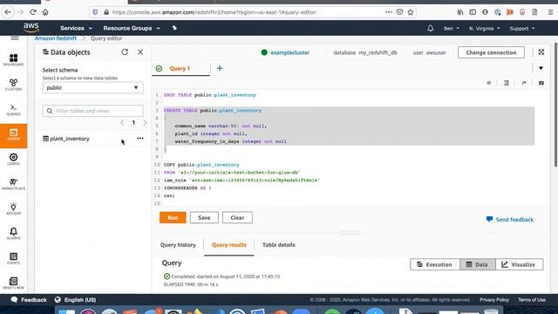Open the What's New sidebar icon
The height and width of the screenshot is (314, 558).
(14, 283)
